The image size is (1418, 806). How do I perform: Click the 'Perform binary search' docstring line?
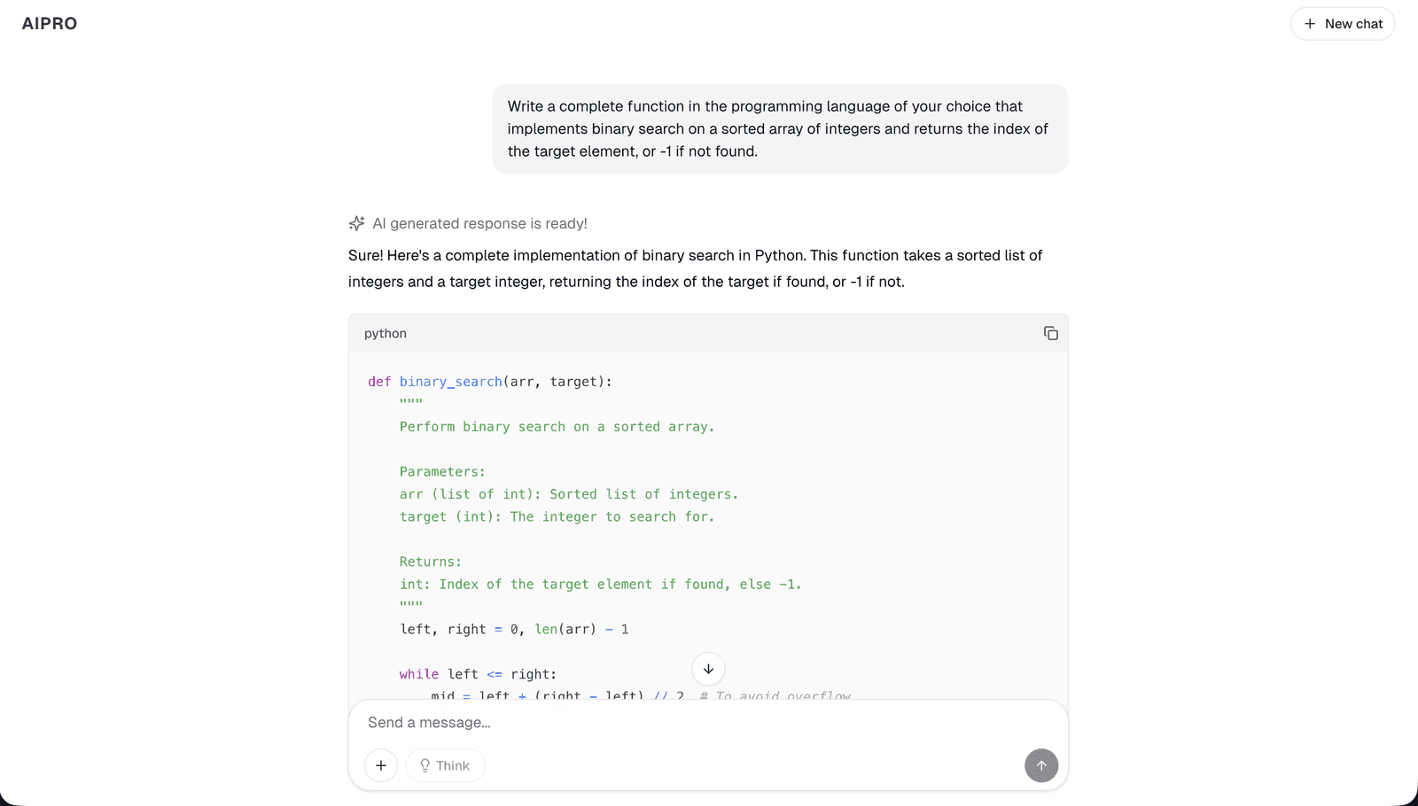tap(557, 427)
